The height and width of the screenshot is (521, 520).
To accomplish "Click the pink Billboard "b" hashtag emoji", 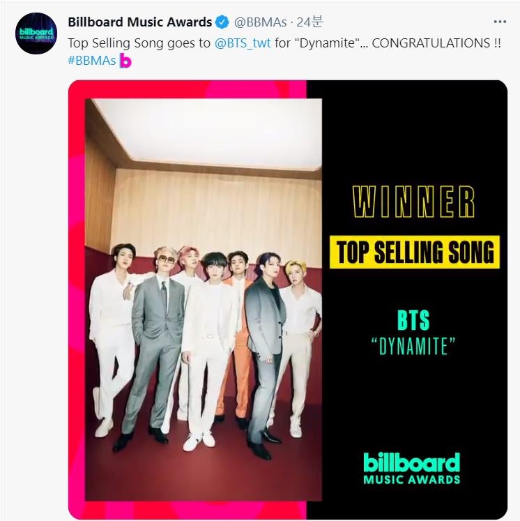I will coord(125,61).
